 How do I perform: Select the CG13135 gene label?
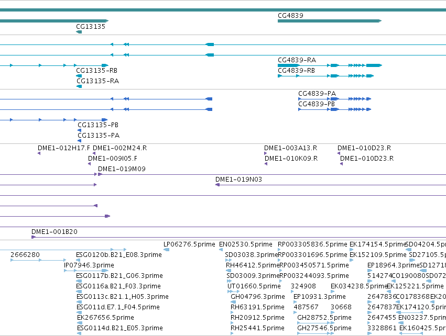click(91, 27)
